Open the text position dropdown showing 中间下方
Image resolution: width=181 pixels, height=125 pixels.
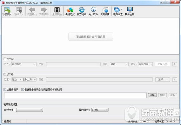click(24, 64)
